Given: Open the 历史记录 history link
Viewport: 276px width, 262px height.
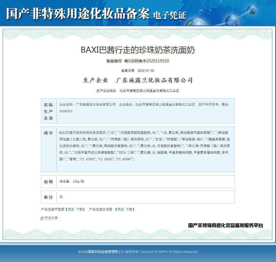Looking at the screenshot, I should [x=51, y=218].
